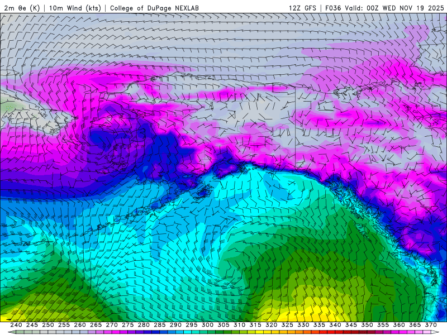Screen dimensions: 447x335
Task: Select the 320 value on the color scale
Action: tap(272, 325)
